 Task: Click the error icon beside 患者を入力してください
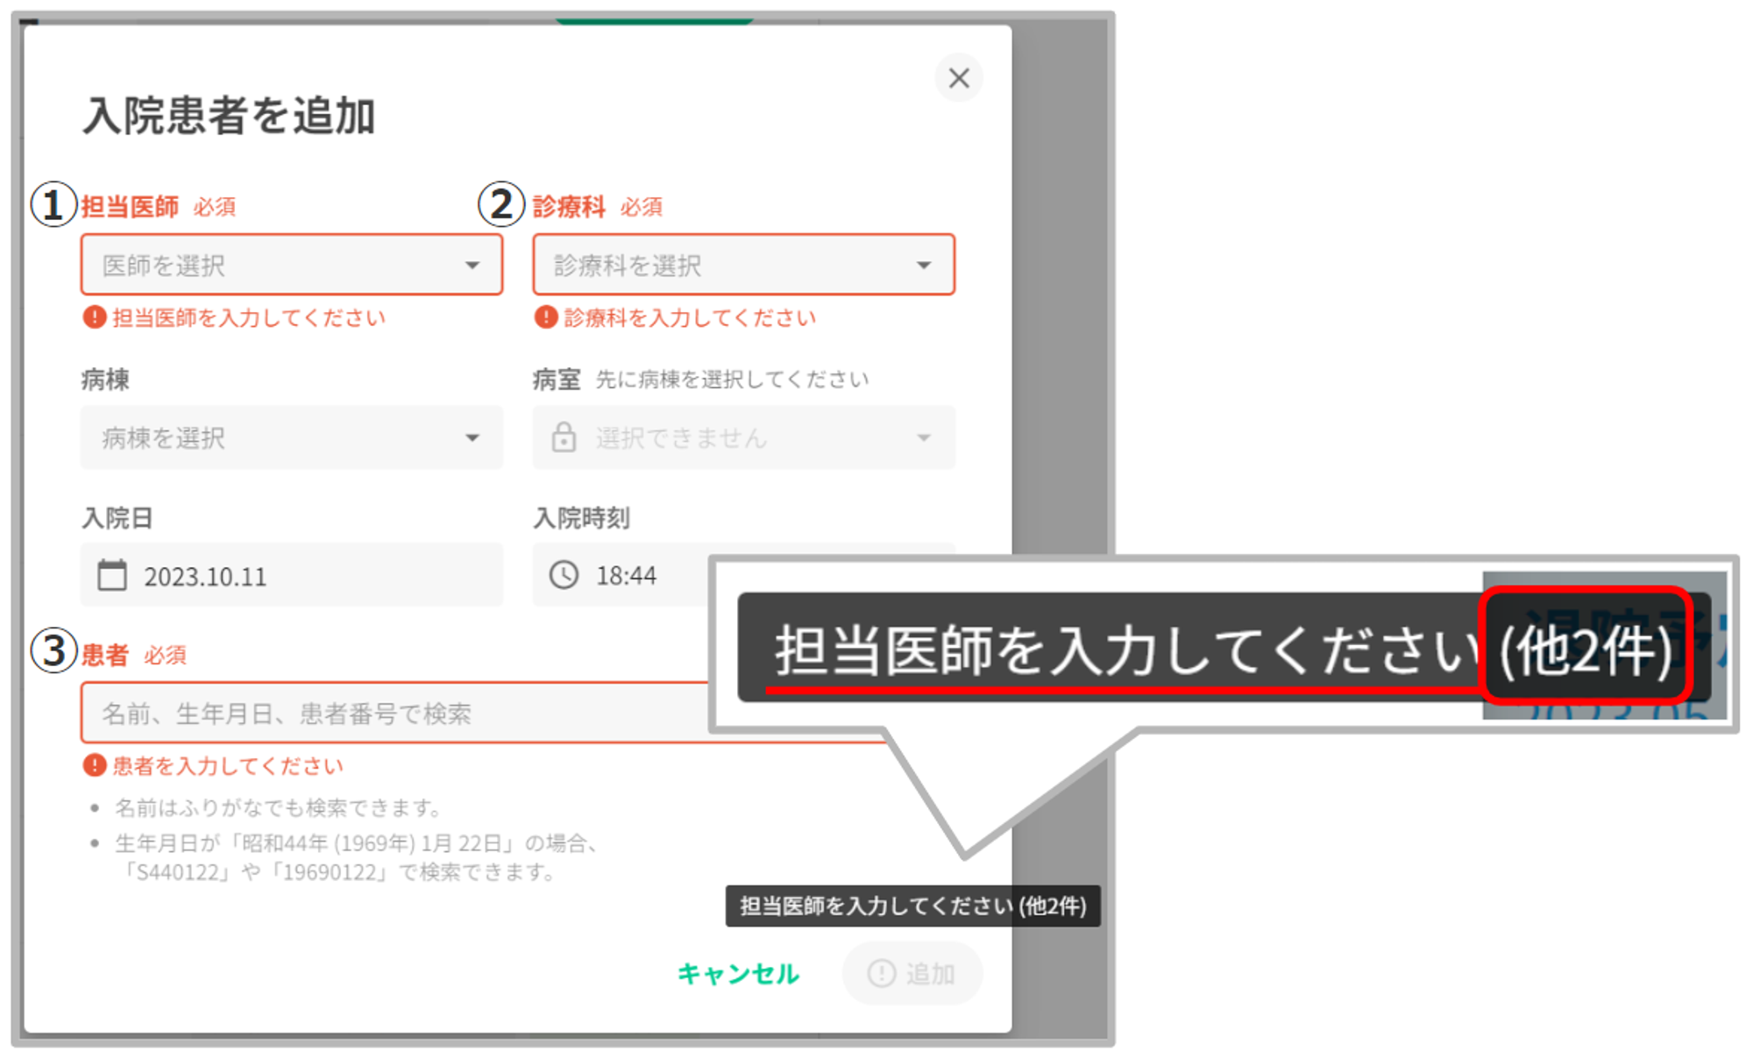click(94, 765)
